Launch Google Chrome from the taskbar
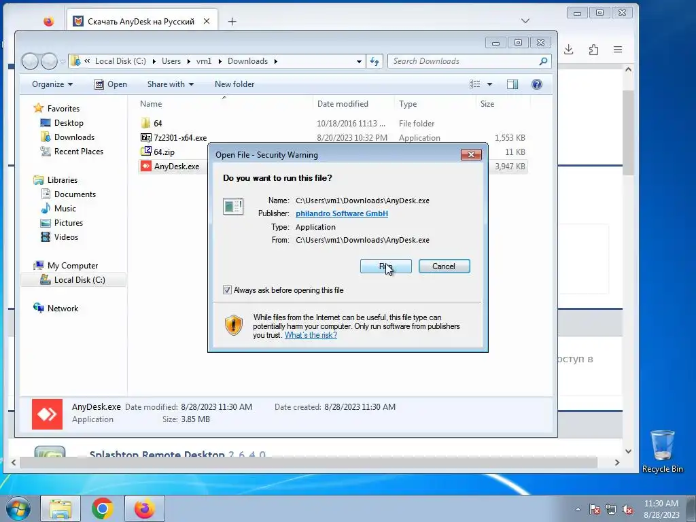The image size is (696, 522). click(103, 508)
